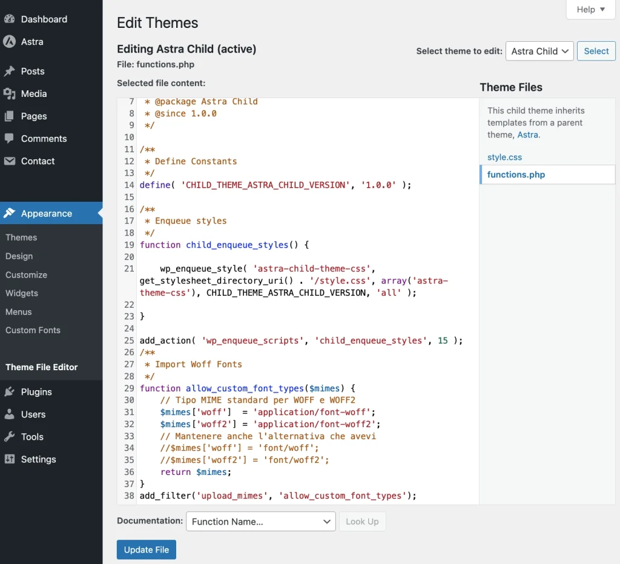Go to the Custom Fonts submenu

click(33, 330)
